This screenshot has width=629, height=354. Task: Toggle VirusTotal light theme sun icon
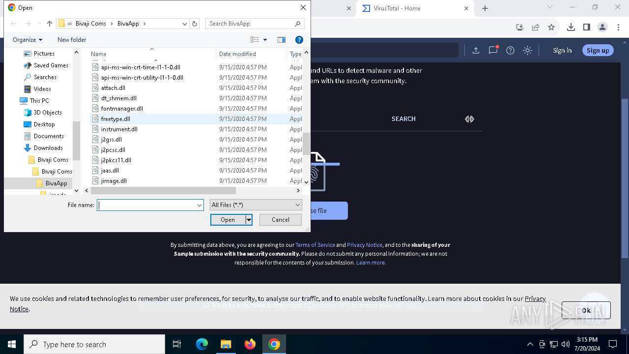tap(527, 50)
